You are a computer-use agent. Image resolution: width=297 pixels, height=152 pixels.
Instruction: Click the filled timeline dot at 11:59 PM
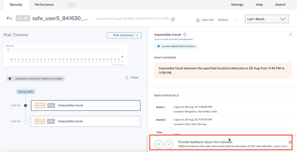tap(25, 106)
